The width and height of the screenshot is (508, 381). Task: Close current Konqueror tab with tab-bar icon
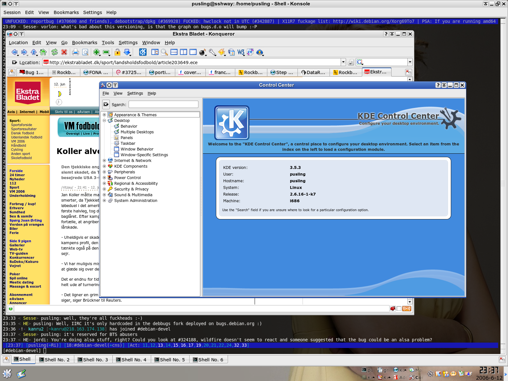tap(409, 72)
